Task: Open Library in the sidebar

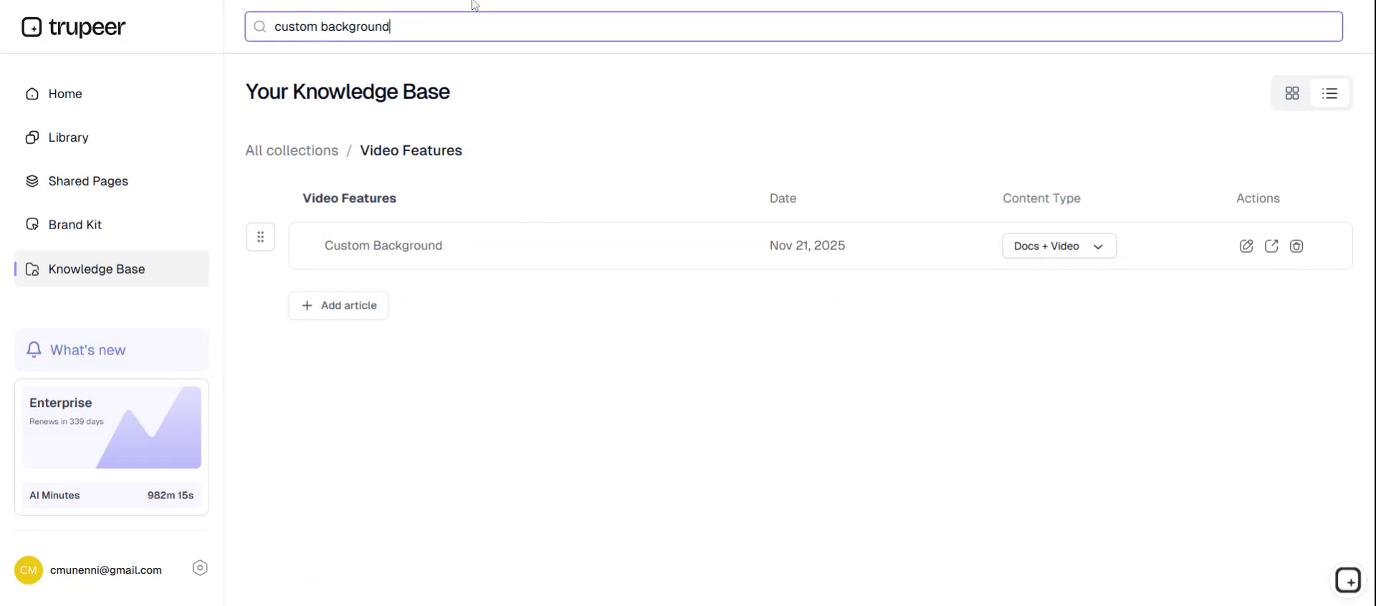Action: click(112, 138)
